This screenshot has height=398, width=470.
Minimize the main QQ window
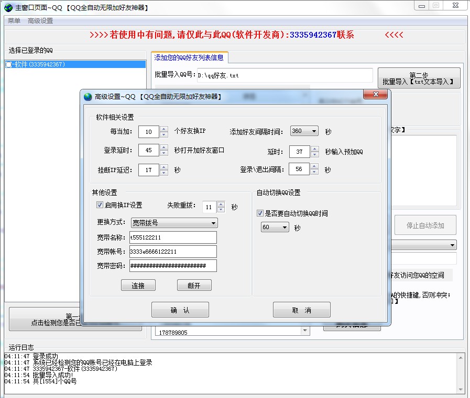421,6
